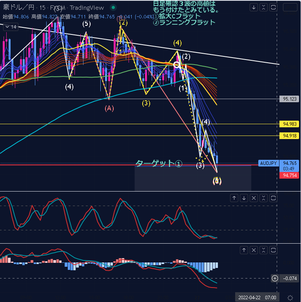The height and width of the screenshot is (302, 301).
Task: Open the JPY currency selector on price scale
Action: pos(290,7)
